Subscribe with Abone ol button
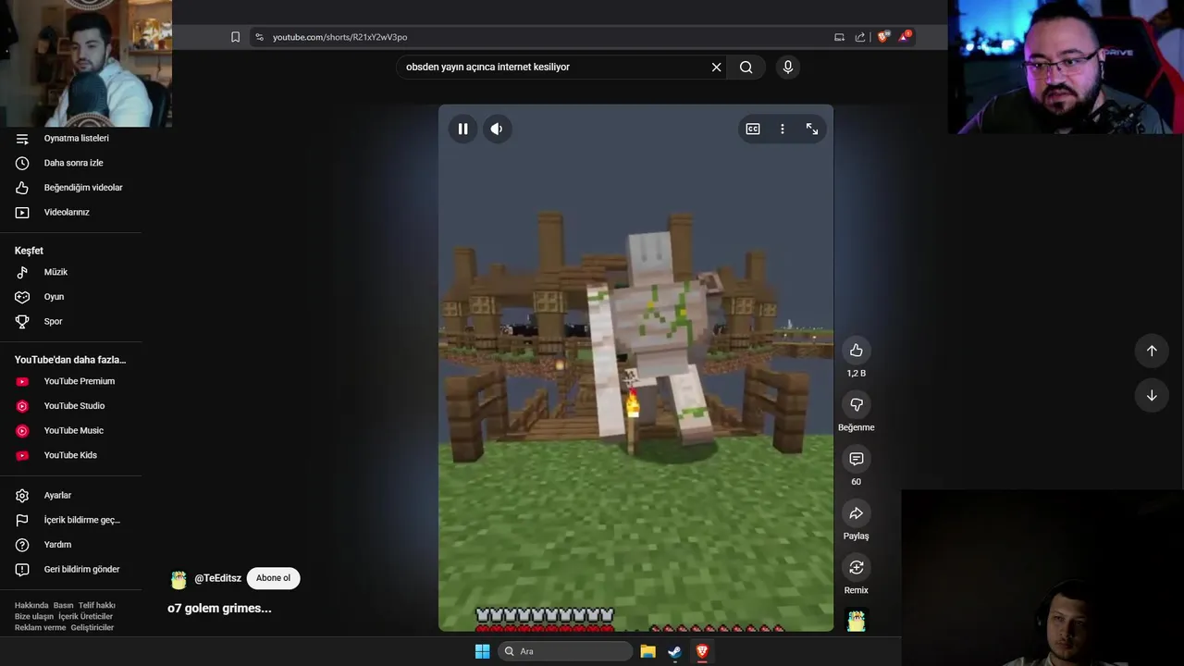 [273, 578]
